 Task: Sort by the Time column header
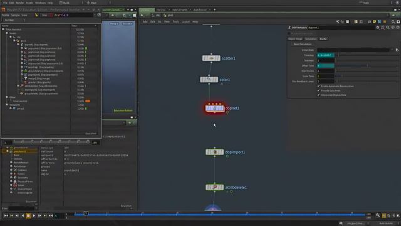pos(84,26)
